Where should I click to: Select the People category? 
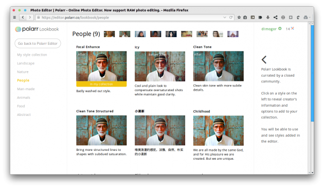(23, 80)
